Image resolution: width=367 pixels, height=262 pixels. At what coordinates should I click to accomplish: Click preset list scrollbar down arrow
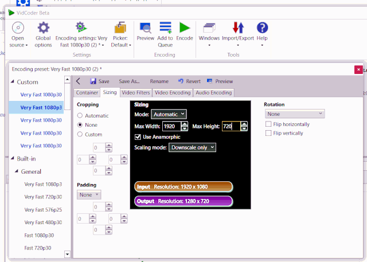coord(67,254)
